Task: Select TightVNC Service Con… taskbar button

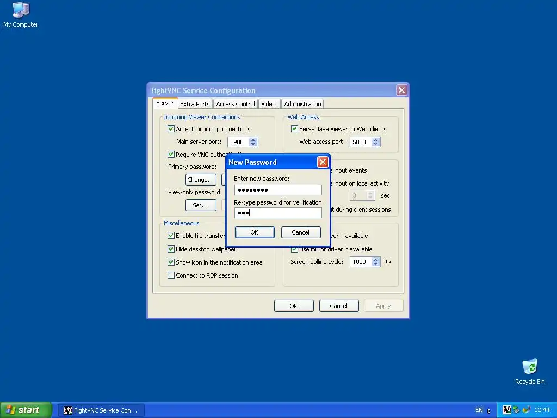Action: coord(101,410)
